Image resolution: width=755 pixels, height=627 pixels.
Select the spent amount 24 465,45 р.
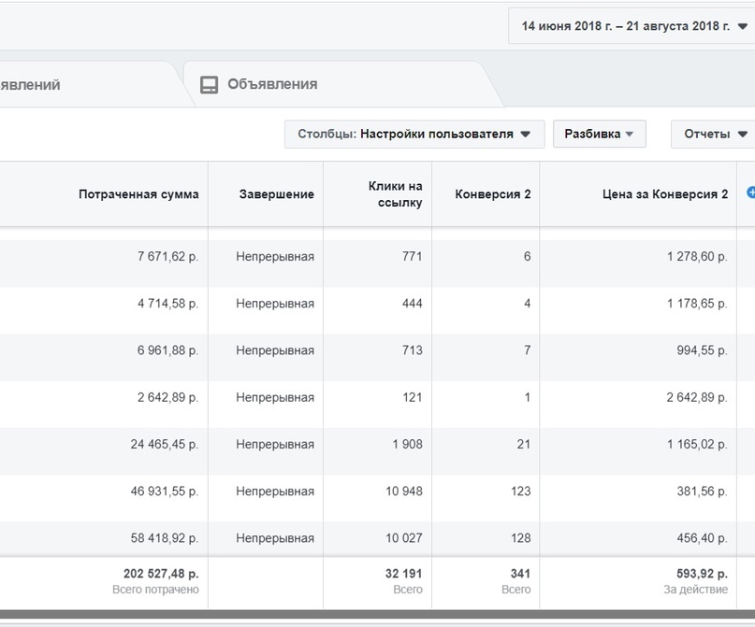click(x=165, y=444)
